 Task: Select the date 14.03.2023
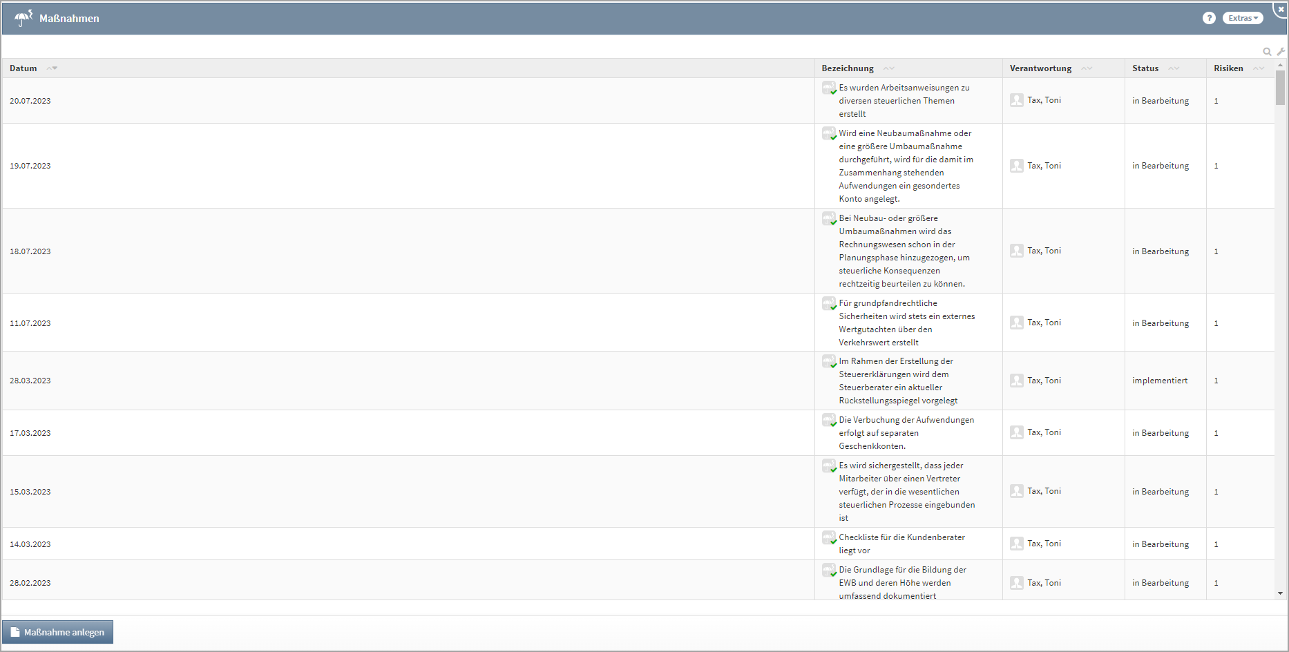coord(30,544)
